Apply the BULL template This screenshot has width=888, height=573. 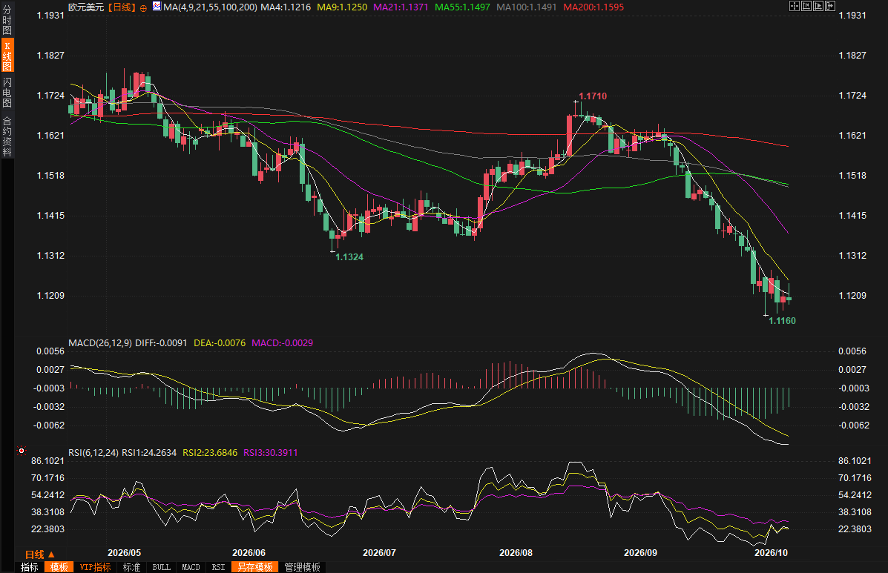(162, 567)
